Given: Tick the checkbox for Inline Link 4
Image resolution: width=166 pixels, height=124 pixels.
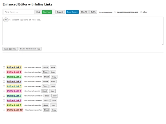Looking at the screenshot, I should (x=4, y=81).
